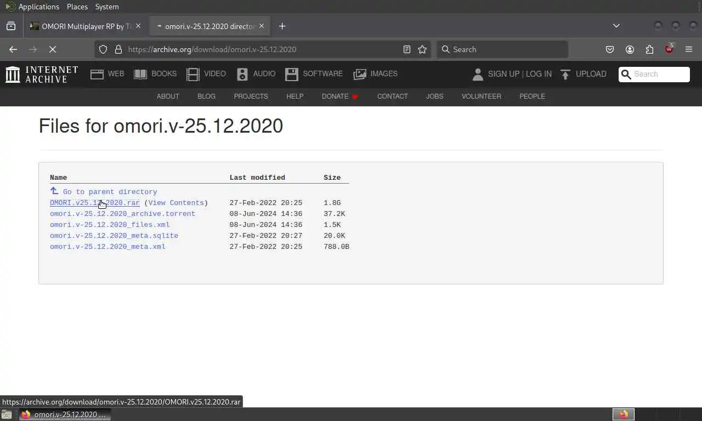Open the ABOUT menu link
The image size is (702, 421).
[168, 96]
